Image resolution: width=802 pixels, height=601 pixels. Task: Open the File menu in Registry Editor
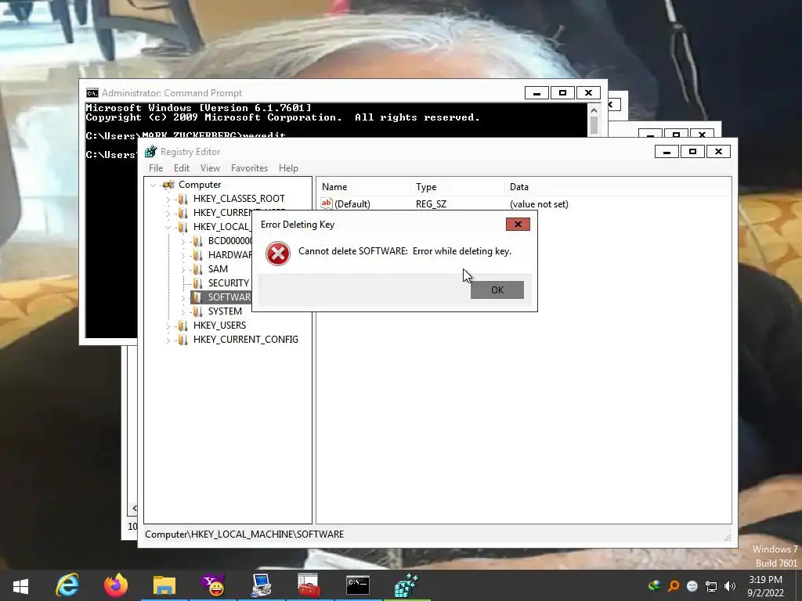click(x=156, y=168)
